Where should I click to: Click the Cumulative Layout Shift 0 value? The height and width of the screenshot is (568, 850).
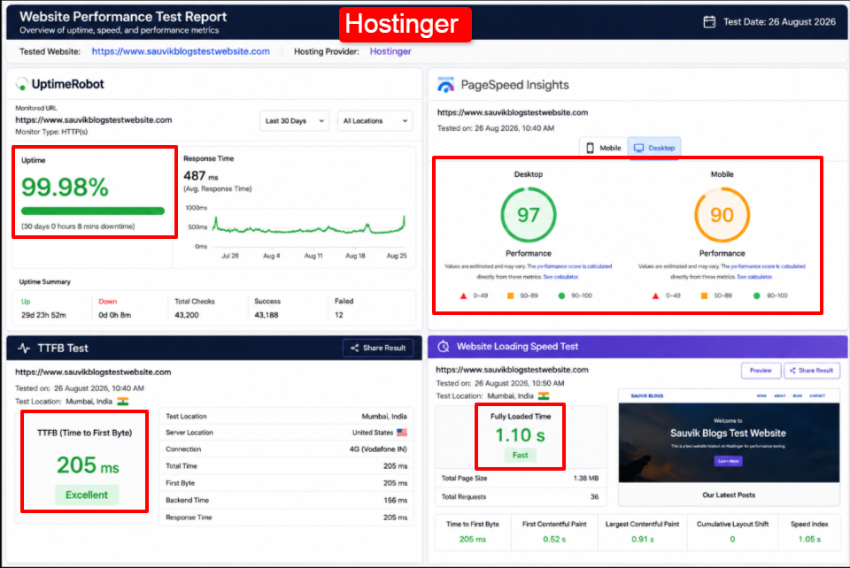click(x=732, y=540)
